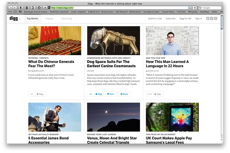Open the Submit a Link page

tap(155, 18)
